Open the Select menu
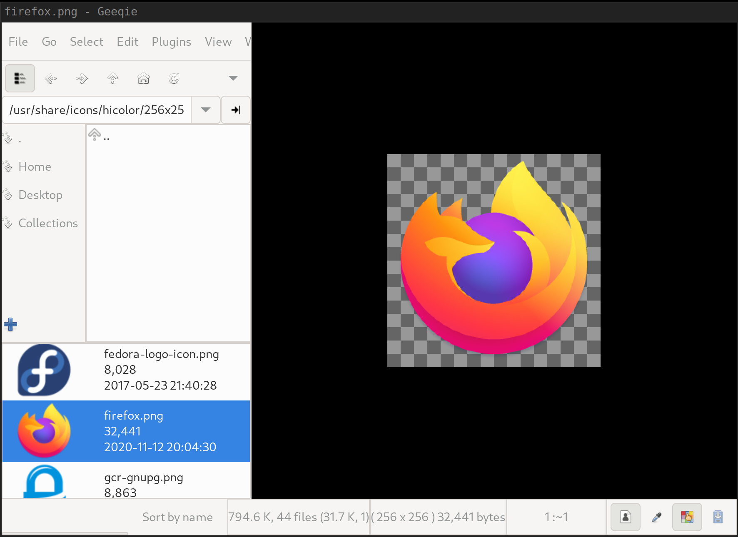The width and height of the screenshot is (738, 537). pos(86,42)
